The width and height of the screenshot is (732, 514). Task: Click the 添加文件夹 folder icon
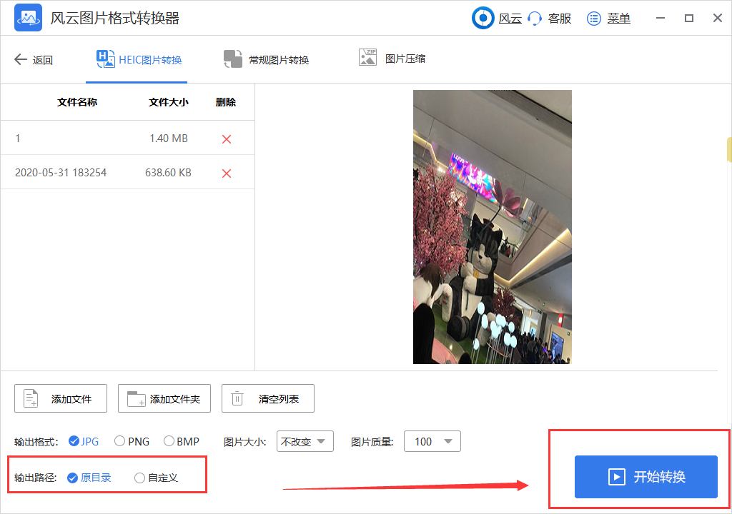pos(137,399)
